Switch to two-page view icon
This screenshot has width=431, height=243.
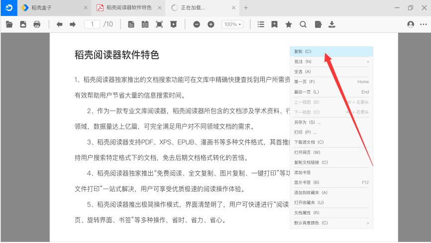pyautogui.click(x=145, y=24)
